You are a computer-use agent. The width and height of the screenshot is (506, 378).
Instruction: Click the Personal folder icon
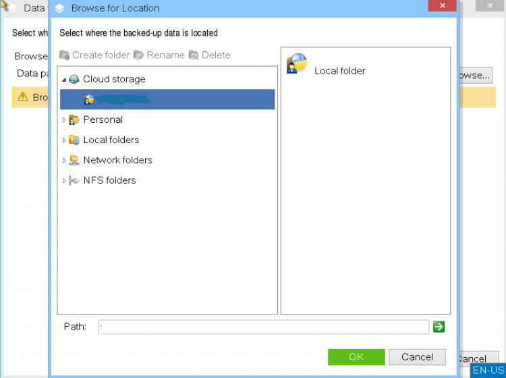[x=74, y=119]
